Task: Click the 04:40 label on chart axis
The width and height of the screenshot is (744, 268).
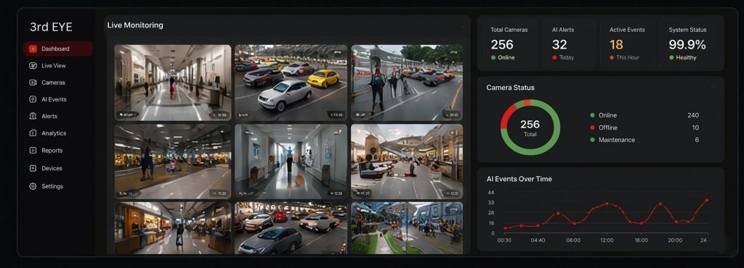Action: [538, 240]
